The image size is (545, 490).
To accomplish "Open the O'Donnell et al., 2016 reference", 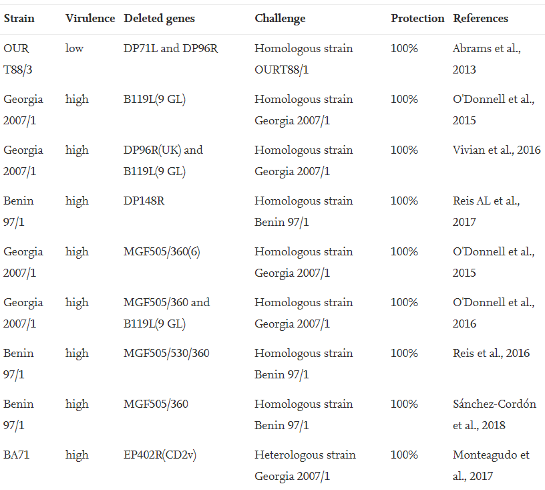I will coord(493,313).
